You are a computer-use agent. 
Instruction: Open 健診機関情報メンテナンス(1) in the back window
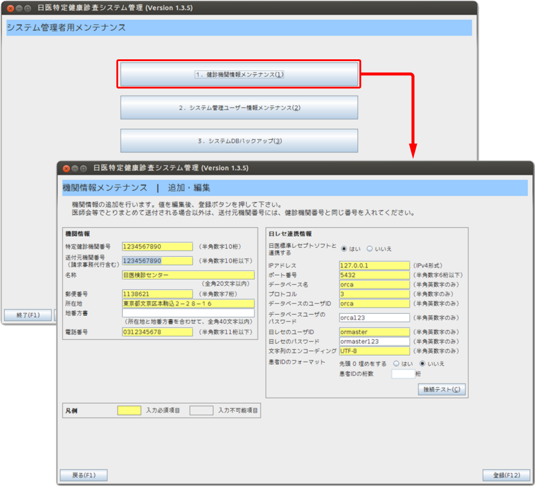click(239, 74)
